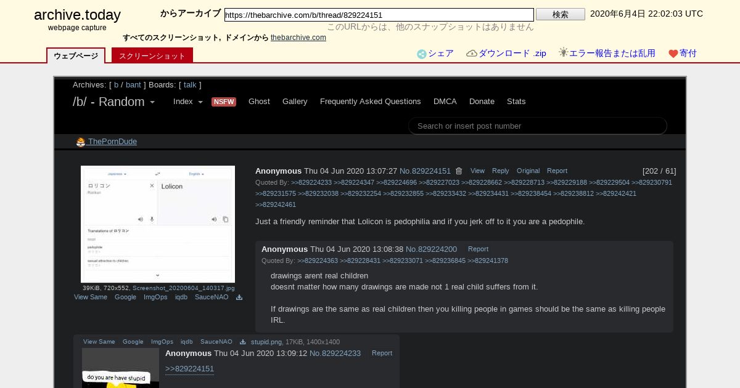Go to the b archive link
740x388 pixels.
click(116, 85)
